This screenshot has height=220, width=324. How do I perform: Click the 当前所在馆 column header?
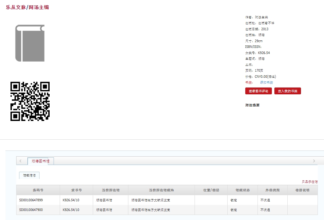110,190
